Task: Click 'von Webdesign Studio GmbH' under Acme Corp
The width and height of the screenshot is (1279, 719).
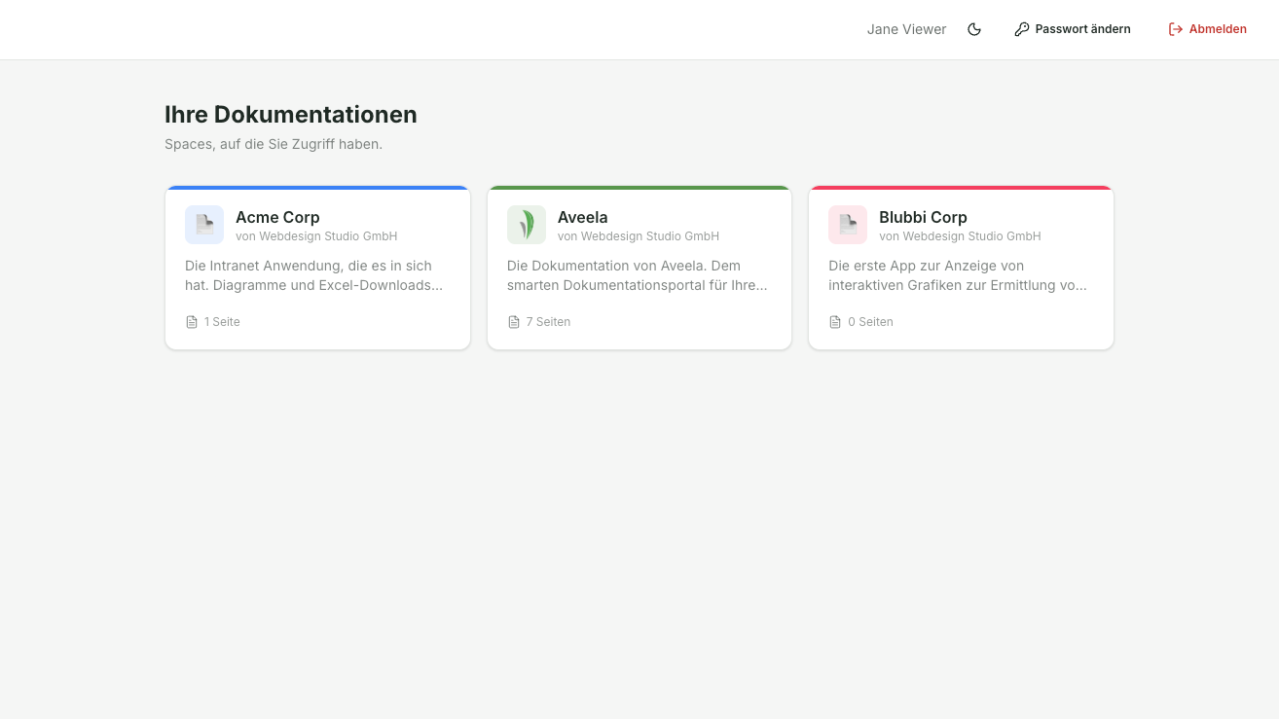Action: 316,236
